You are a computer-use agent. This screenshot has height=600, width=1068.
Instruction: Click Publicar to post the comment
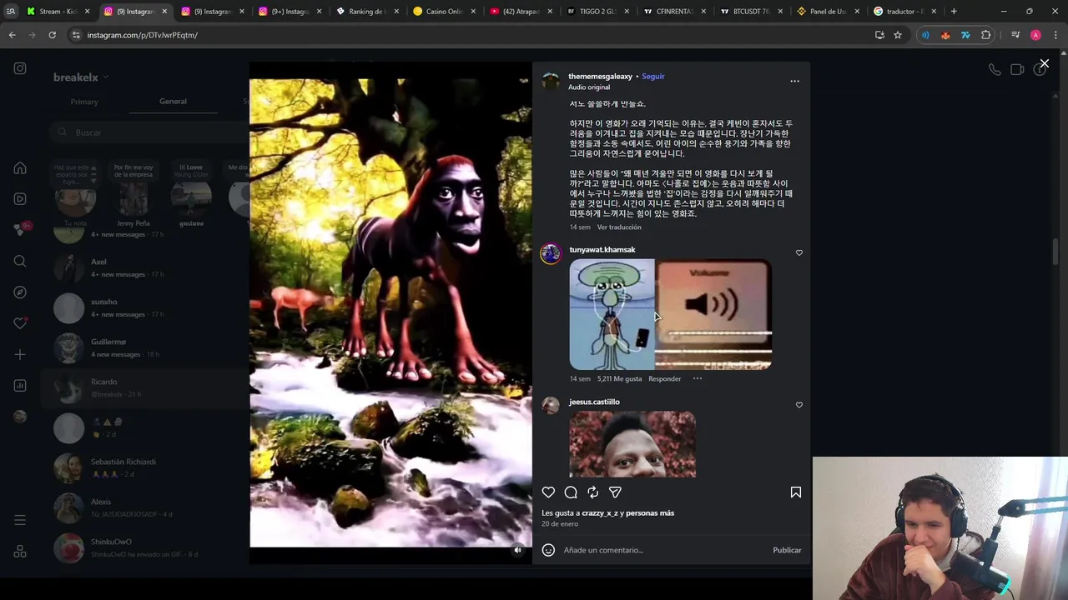(x=787, y=550)
